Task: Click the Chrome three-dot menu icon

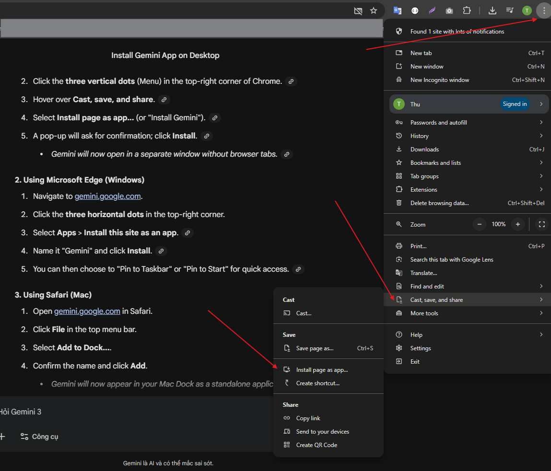Action: [x=543, y=11]
